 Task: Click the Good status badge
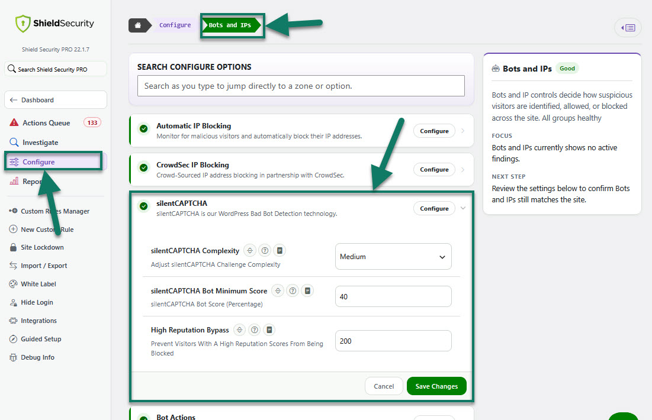coord(567,69)
